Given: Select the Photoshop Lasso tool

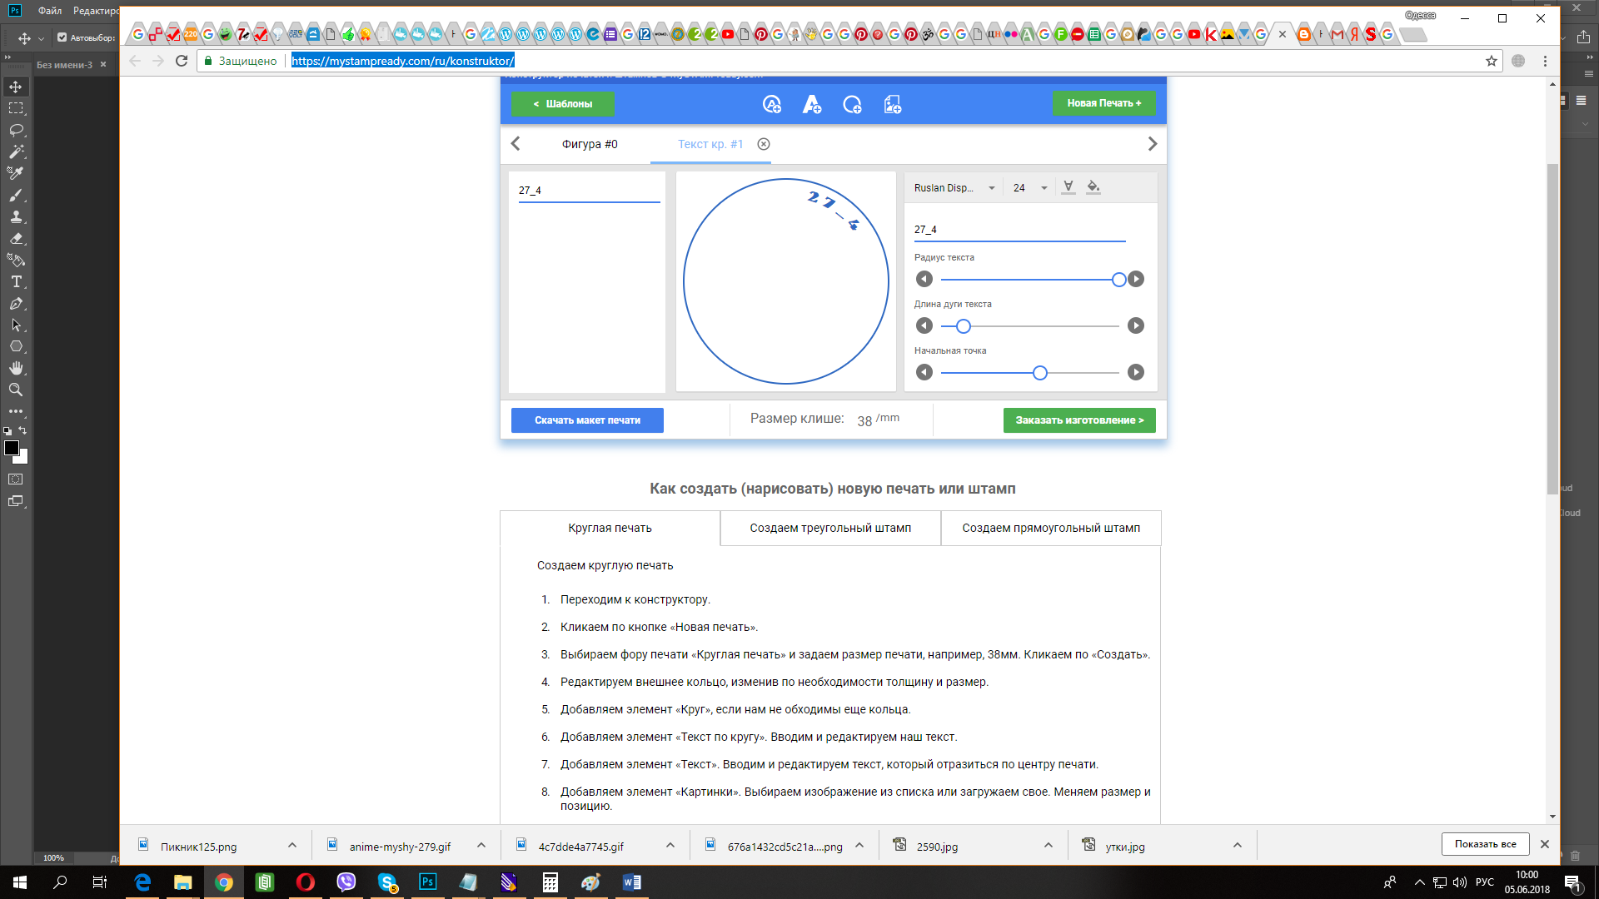Looking at the screenshot, I should 16,130.
